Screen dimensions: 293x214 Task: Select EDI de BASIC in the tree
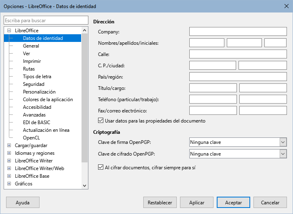pyautogui.click(x=36, y=122)
